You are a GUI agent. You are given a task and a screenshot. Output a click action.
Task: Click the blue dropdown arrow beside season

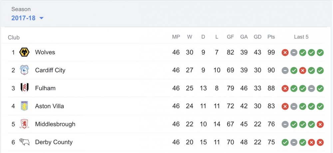point(41,18)
